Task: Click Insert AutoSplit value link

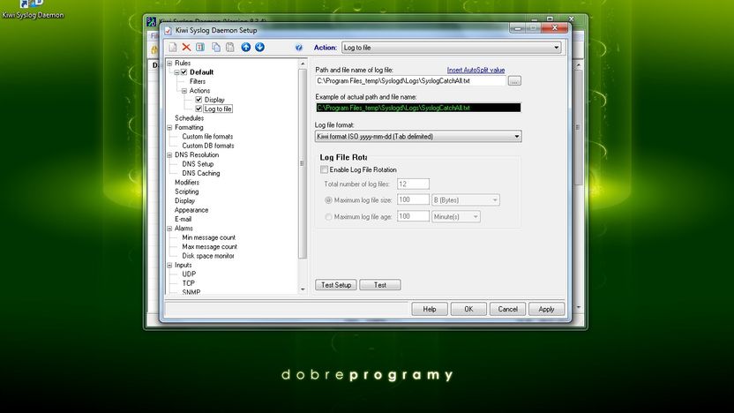Action: click(476, 70)
